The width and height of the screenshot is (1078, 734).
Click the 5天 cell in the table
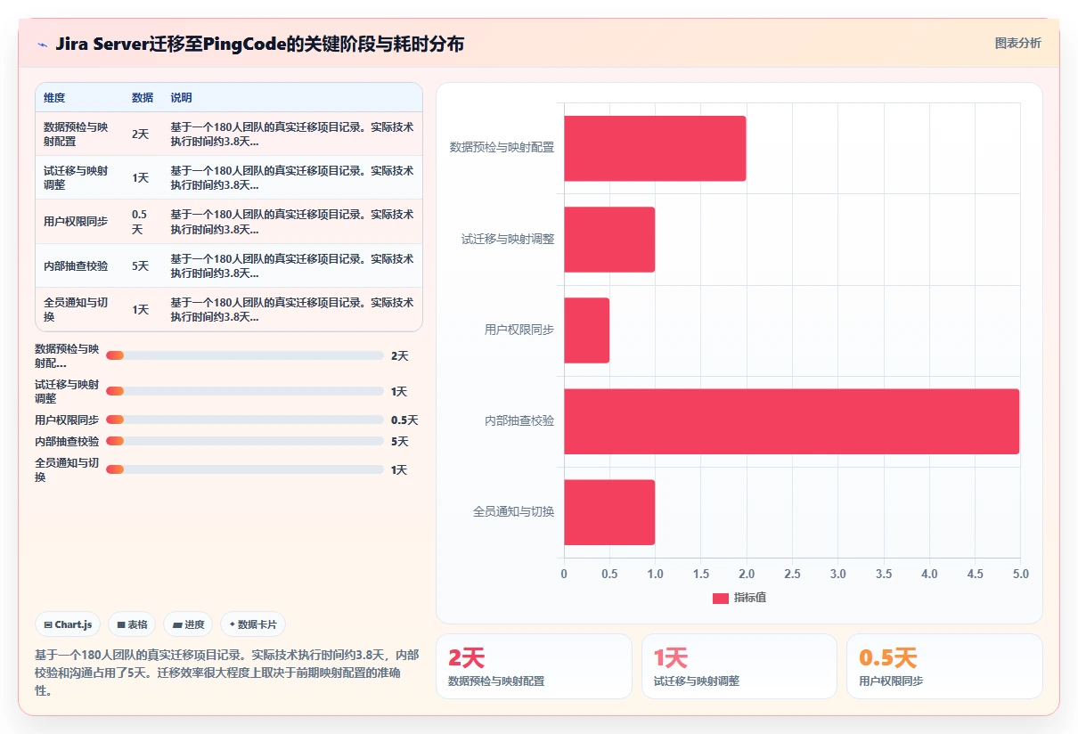(x=140, y=265)
